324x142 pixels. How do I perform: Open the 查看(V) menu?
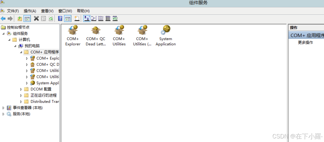pos(47,11)
